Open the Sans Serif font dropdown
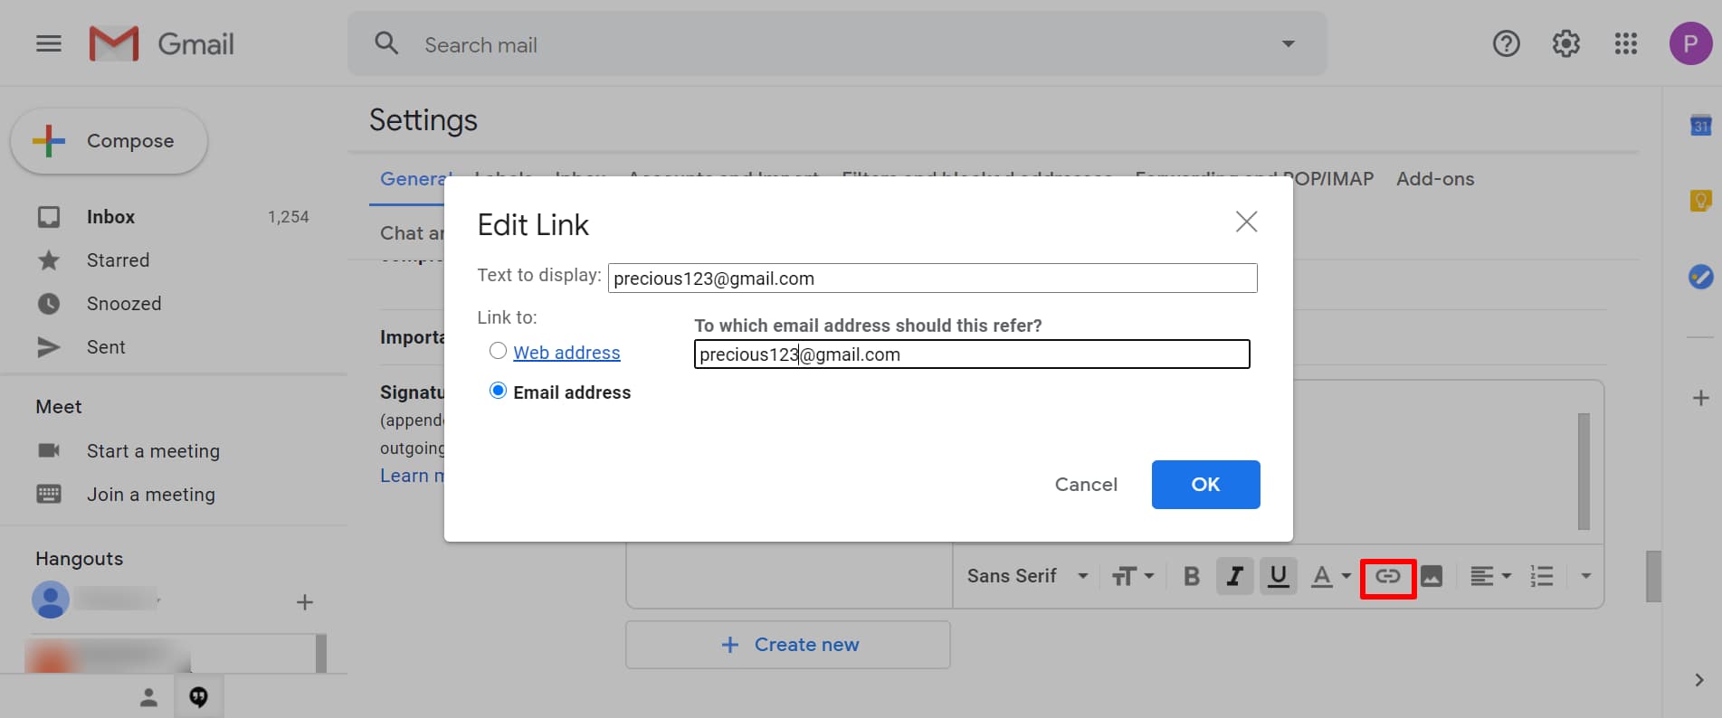Viewport: 1722px width, 718px height. [1027, 576]
